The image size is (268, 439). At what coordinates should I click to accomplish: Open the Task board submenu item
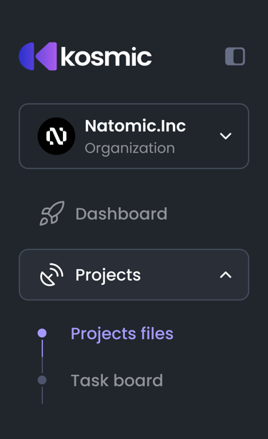(x=117, y=380)
